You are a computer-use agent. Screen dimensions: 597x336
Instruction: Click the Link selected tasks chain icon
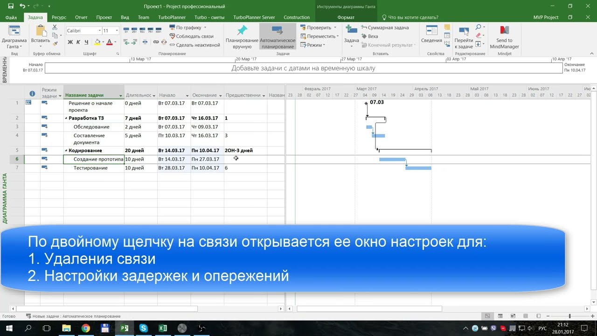click(156, 42)
